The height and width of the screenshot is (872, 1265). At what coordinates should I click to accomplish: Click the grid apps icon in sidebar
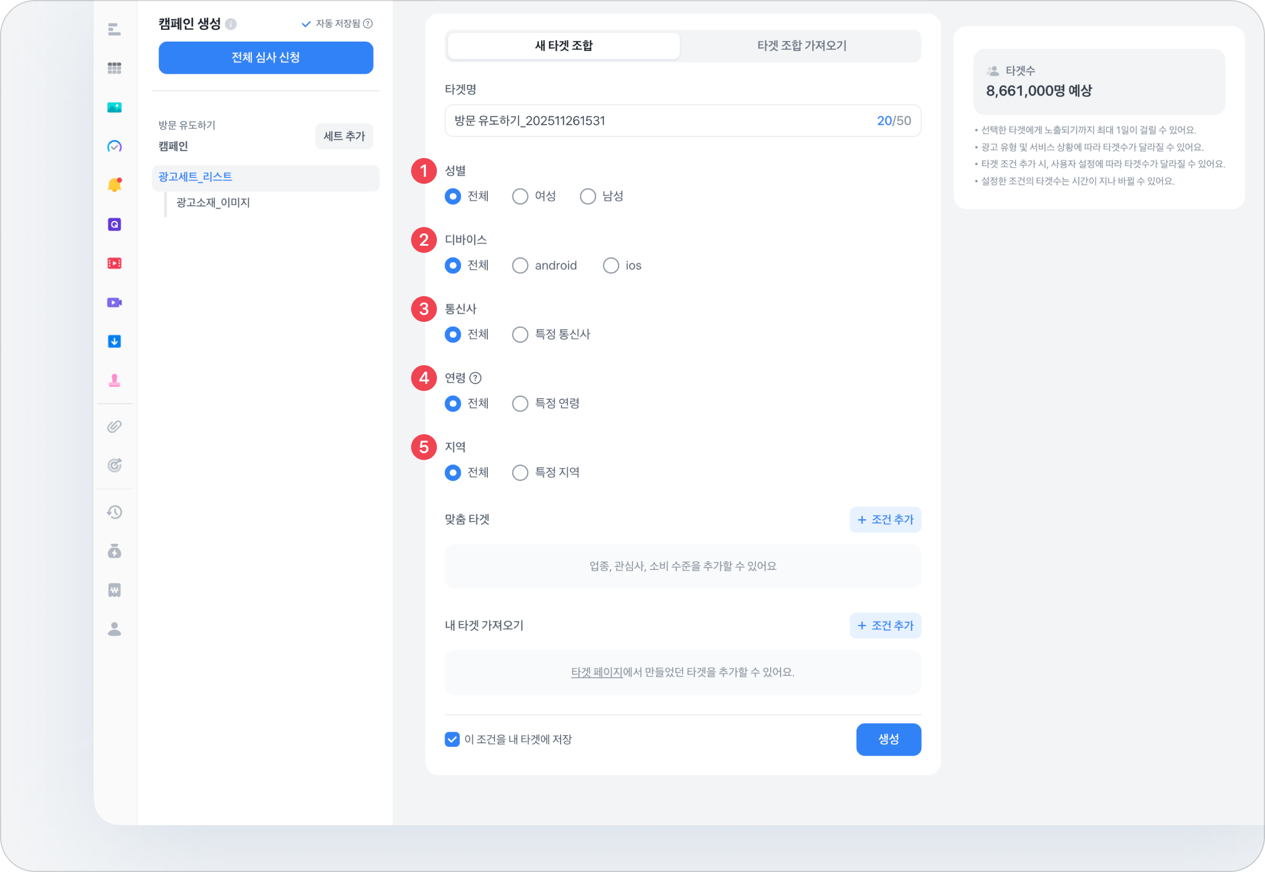coord(115,68)
